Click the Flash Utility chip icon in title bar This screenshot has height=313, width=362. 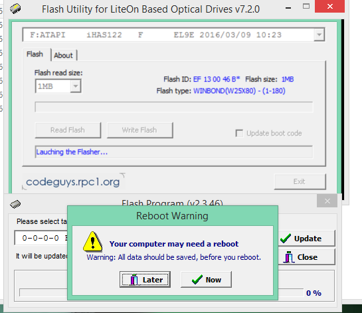(x=15, y=9)
